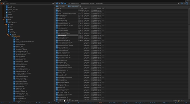Click the _Cache folder icon in file list

[57, 10]
